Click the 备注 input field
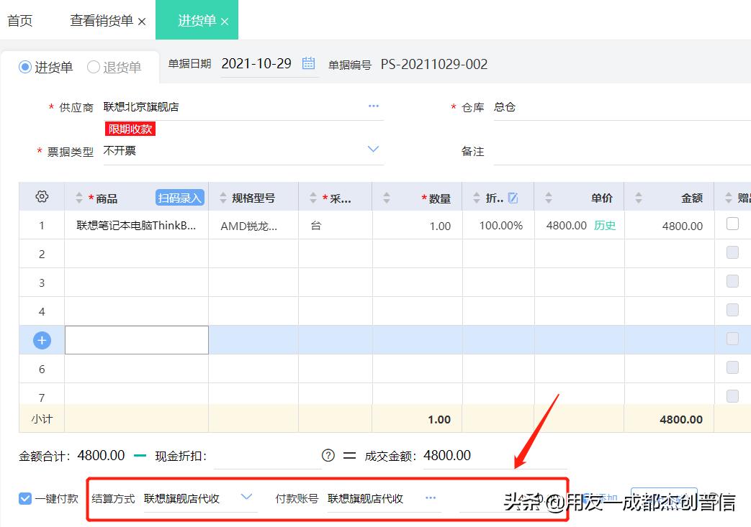The height and width of the screenshot is (527, 751). (612, 151)
